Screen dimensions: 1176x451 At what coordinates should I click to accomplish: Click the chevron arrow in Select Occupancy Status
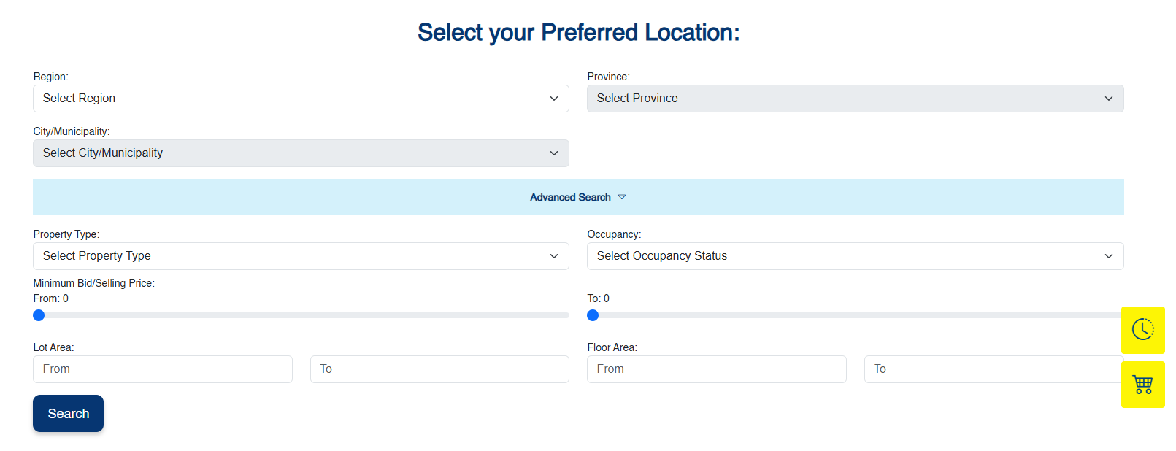(x=1108, y=256)
